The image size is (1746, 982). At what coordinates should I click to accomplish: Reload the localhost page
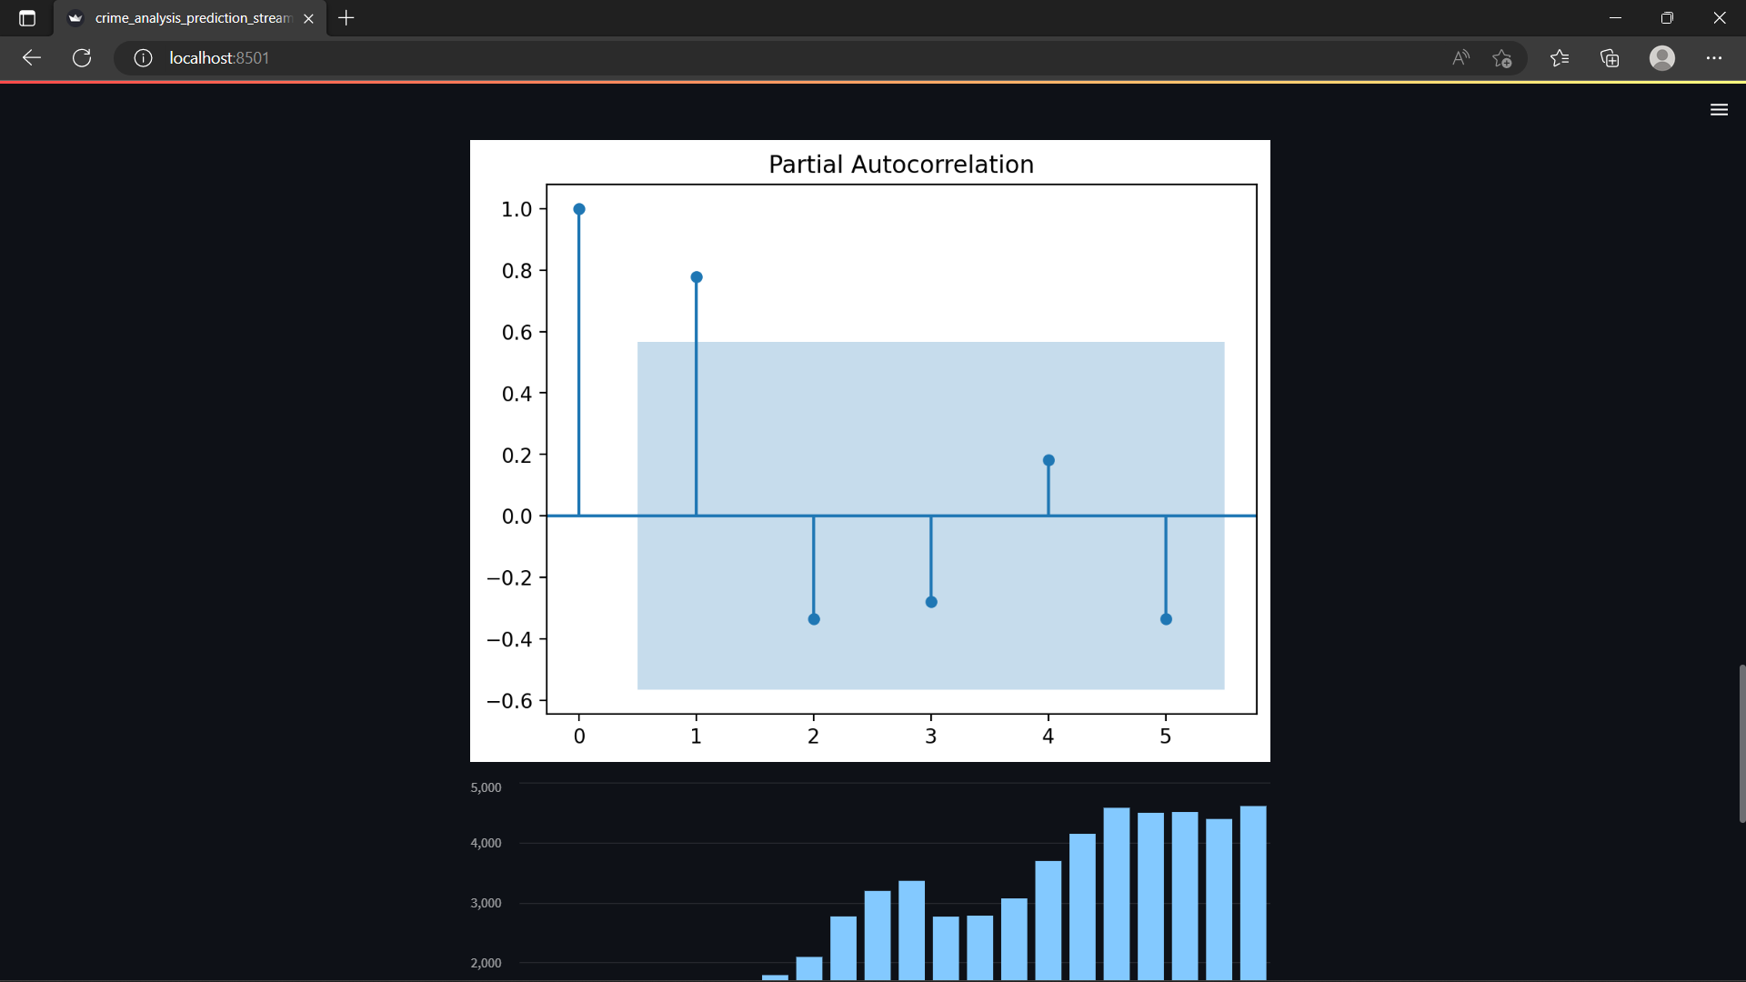[82, 57]
